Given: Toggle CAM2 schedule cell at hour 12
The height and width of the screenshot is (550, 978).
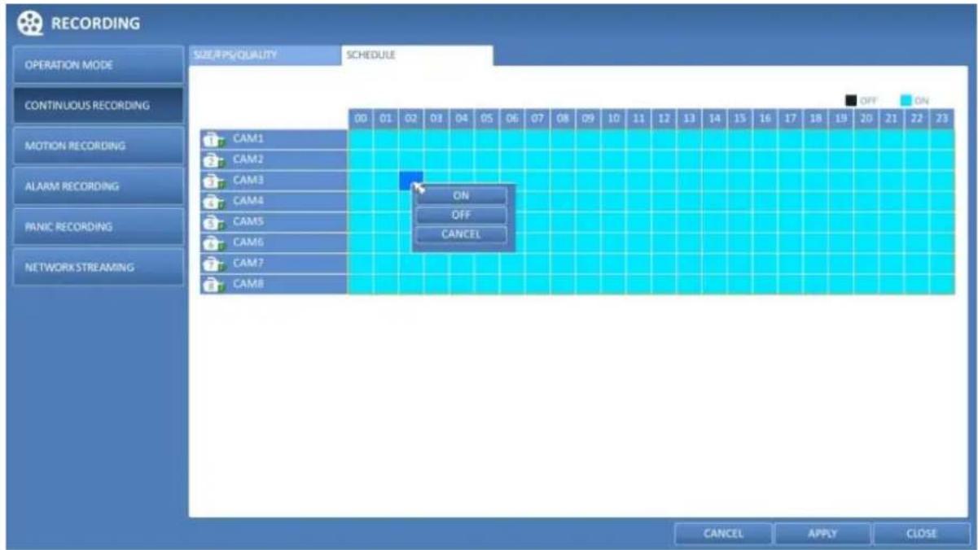Looking at the screenshot, I should (664, 160).
